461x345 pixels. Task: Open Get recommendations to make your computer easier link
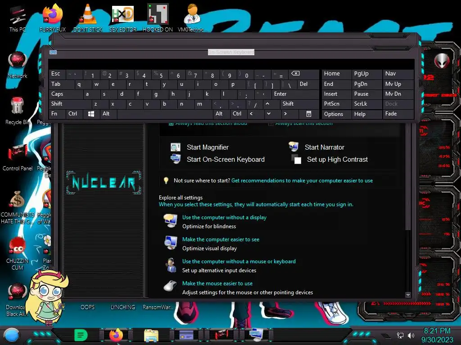click(x=302, y=181)
